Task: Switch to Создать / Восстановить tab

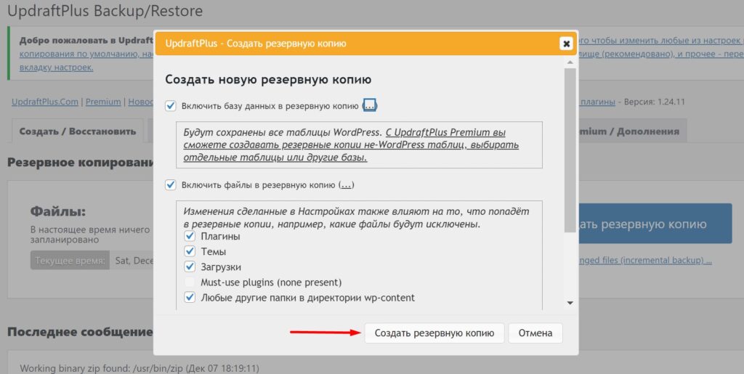Action: point(77,131)
